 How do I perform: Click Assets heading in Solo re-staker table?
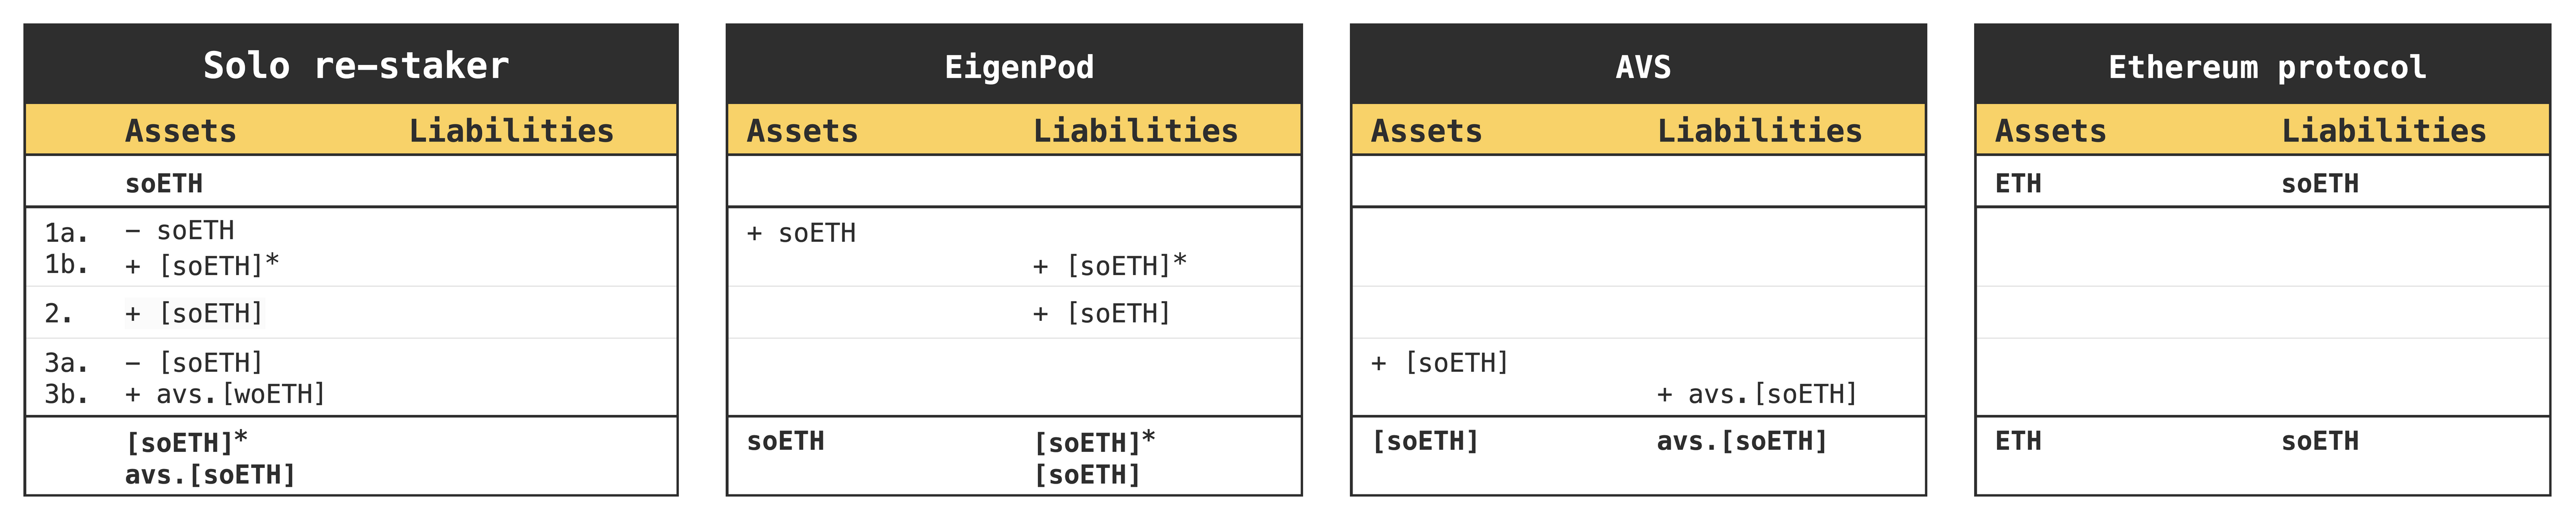pos(181,131)
